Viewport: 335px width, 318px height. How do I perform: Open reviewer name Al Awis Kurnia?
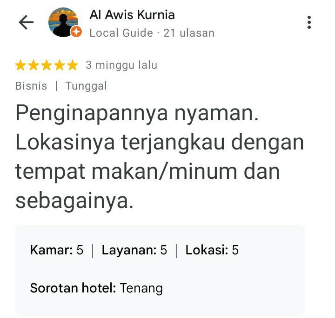132,15
